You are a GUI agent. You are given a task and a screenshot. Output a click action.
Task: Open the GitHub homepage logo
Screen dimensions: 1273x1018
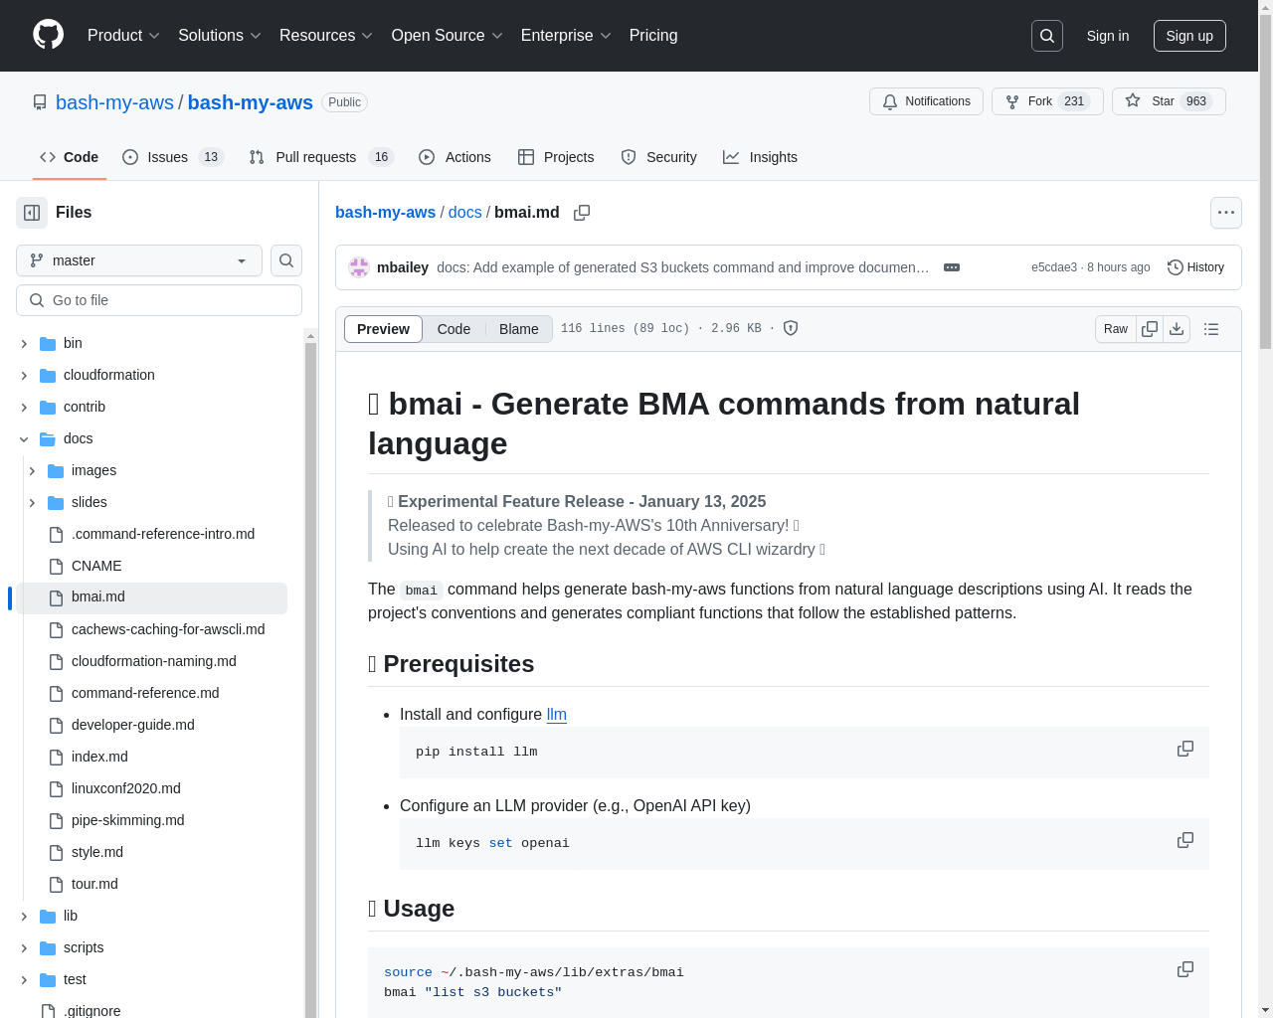(x=48, y=35)
